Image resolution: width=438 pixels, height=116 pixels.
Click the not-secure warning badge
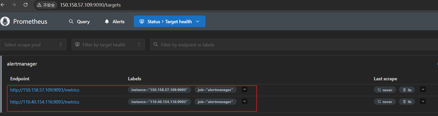click(x=46, y=5)
